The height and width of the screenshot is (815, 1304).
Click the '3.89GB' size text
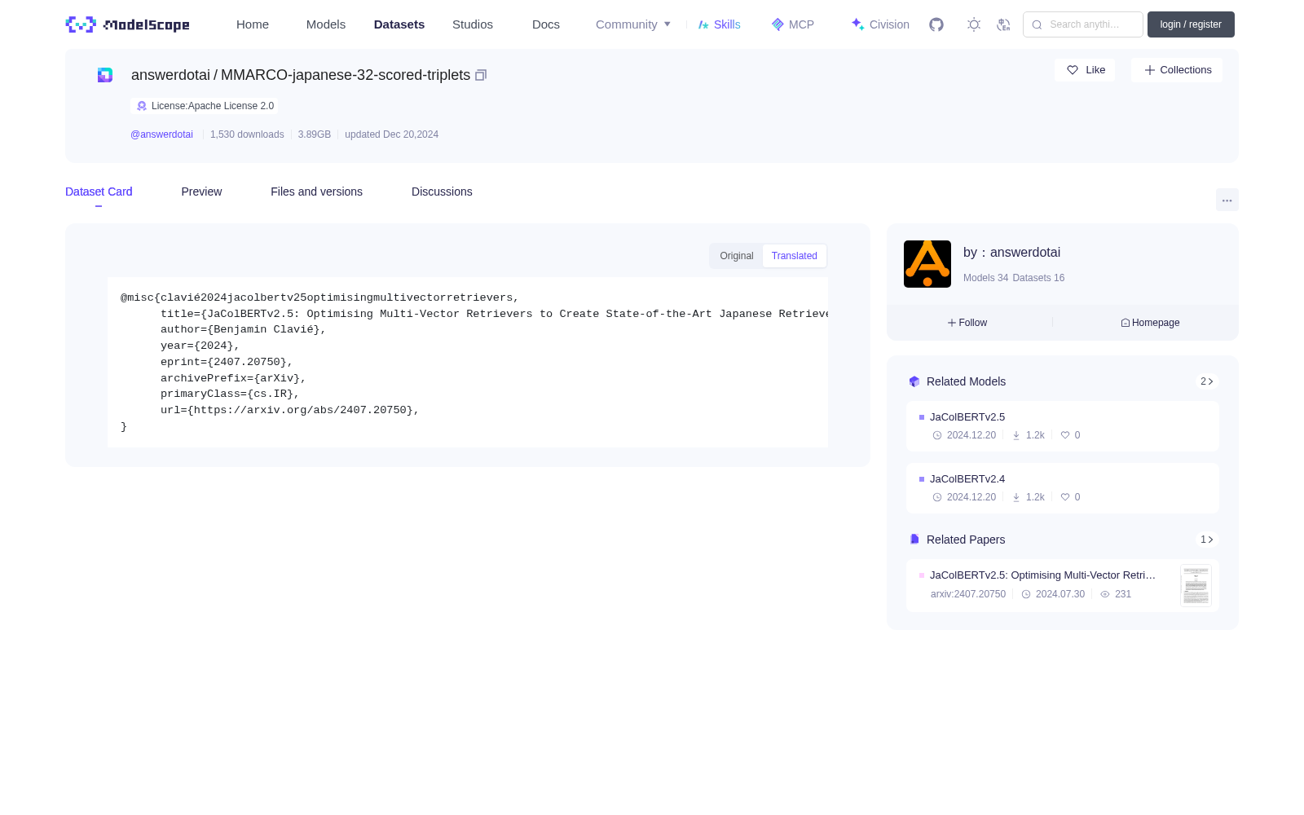pyautogui.click(x=315, y=134)
